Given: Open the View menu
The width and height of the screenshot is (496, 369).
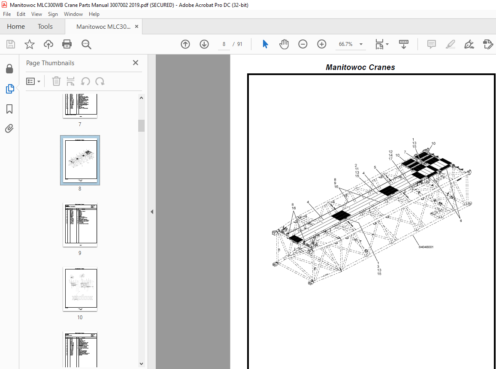Looking at the screenshot, I should coord(36,14).
